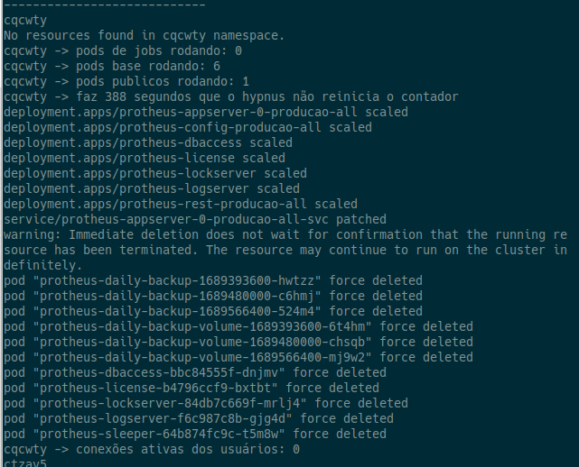Click the protheus-daily-backup-volume-1689480000-chsqb pod line
The height and width of the screenshot is (467, 579).
(238, 342)
